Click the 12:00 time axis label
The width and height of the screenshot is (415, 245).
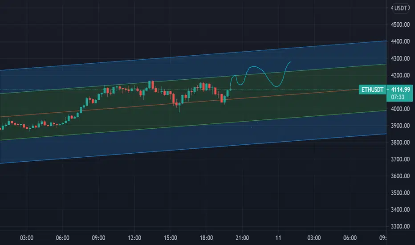[134, 238]
